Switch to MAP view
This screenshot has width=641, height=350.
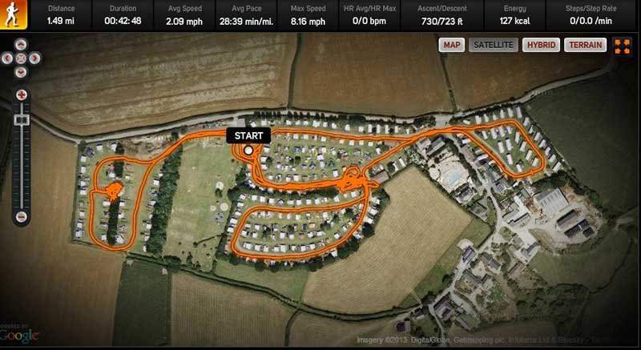[452, 45]
